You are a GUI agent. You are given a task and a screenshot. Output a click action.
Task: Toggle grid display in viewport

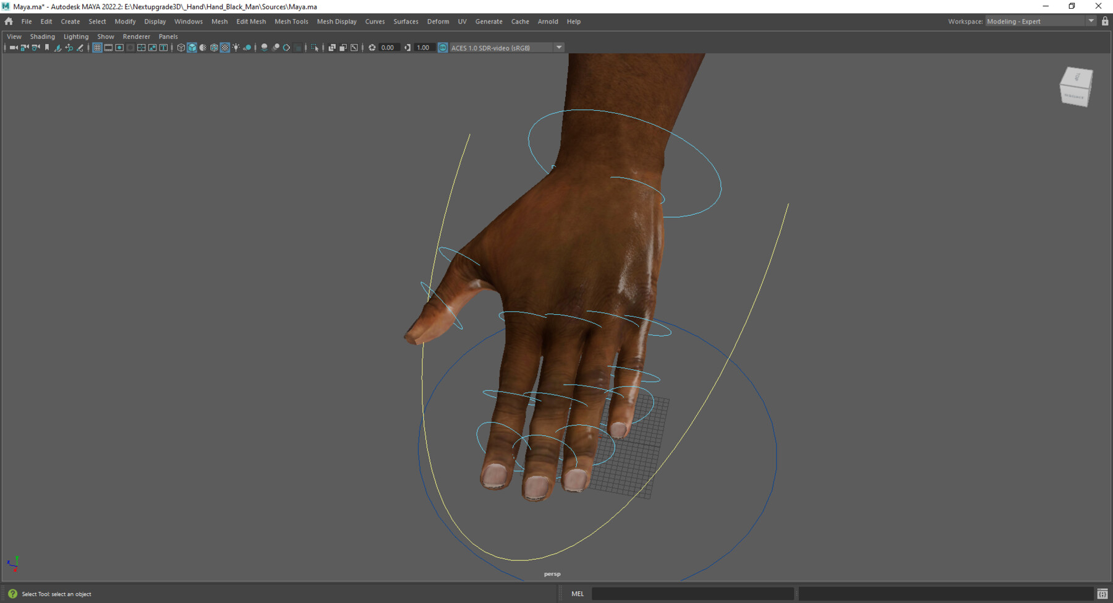point(98,47)
